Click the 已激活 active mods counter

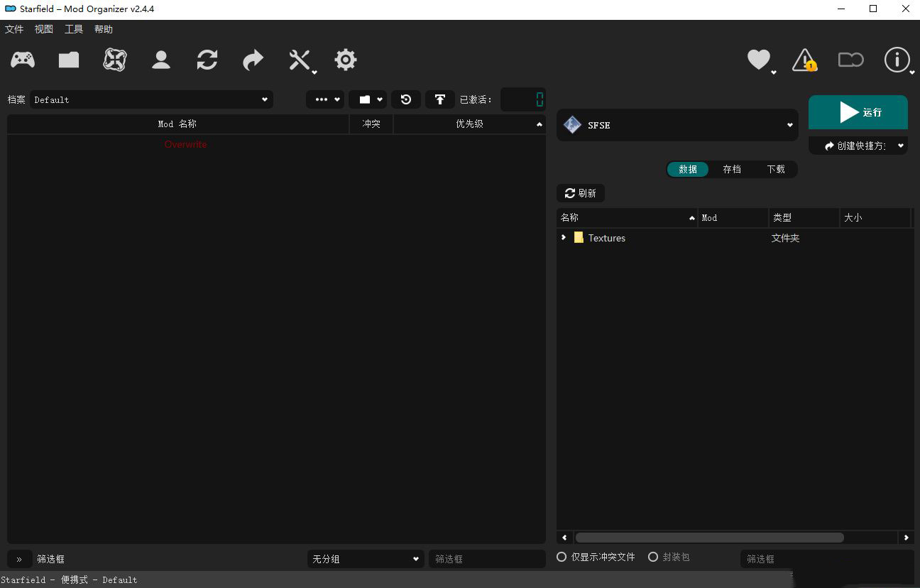click(x=523, y=99)
